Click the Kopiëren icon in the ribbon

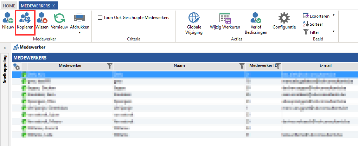[x=25, y=18]
